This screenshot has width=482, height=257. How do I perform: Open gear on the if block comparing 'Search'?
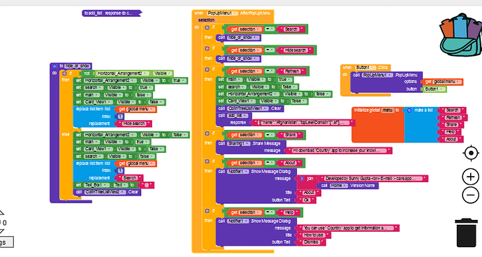(x=207, y=28)
